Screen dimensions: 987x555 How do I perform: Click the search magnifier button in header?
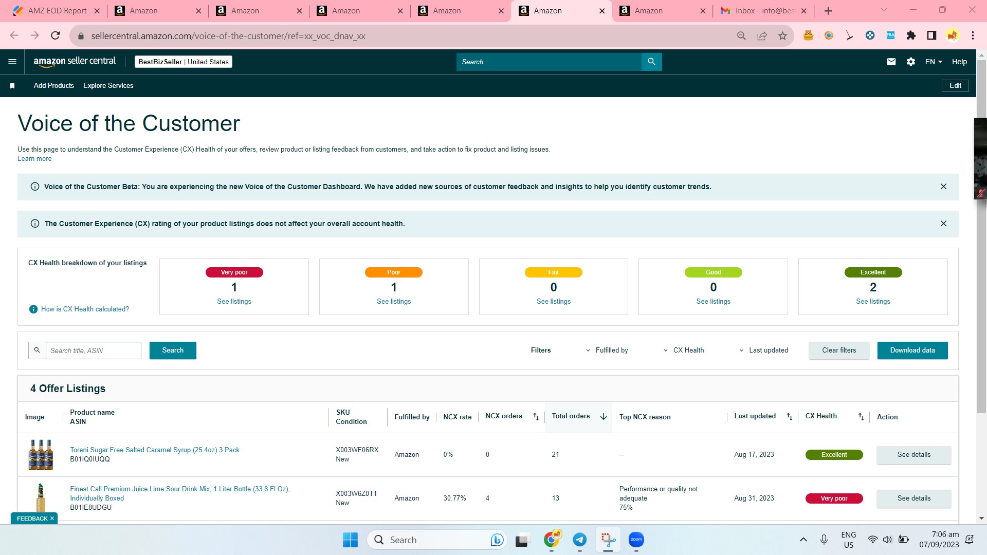[651, 62]
